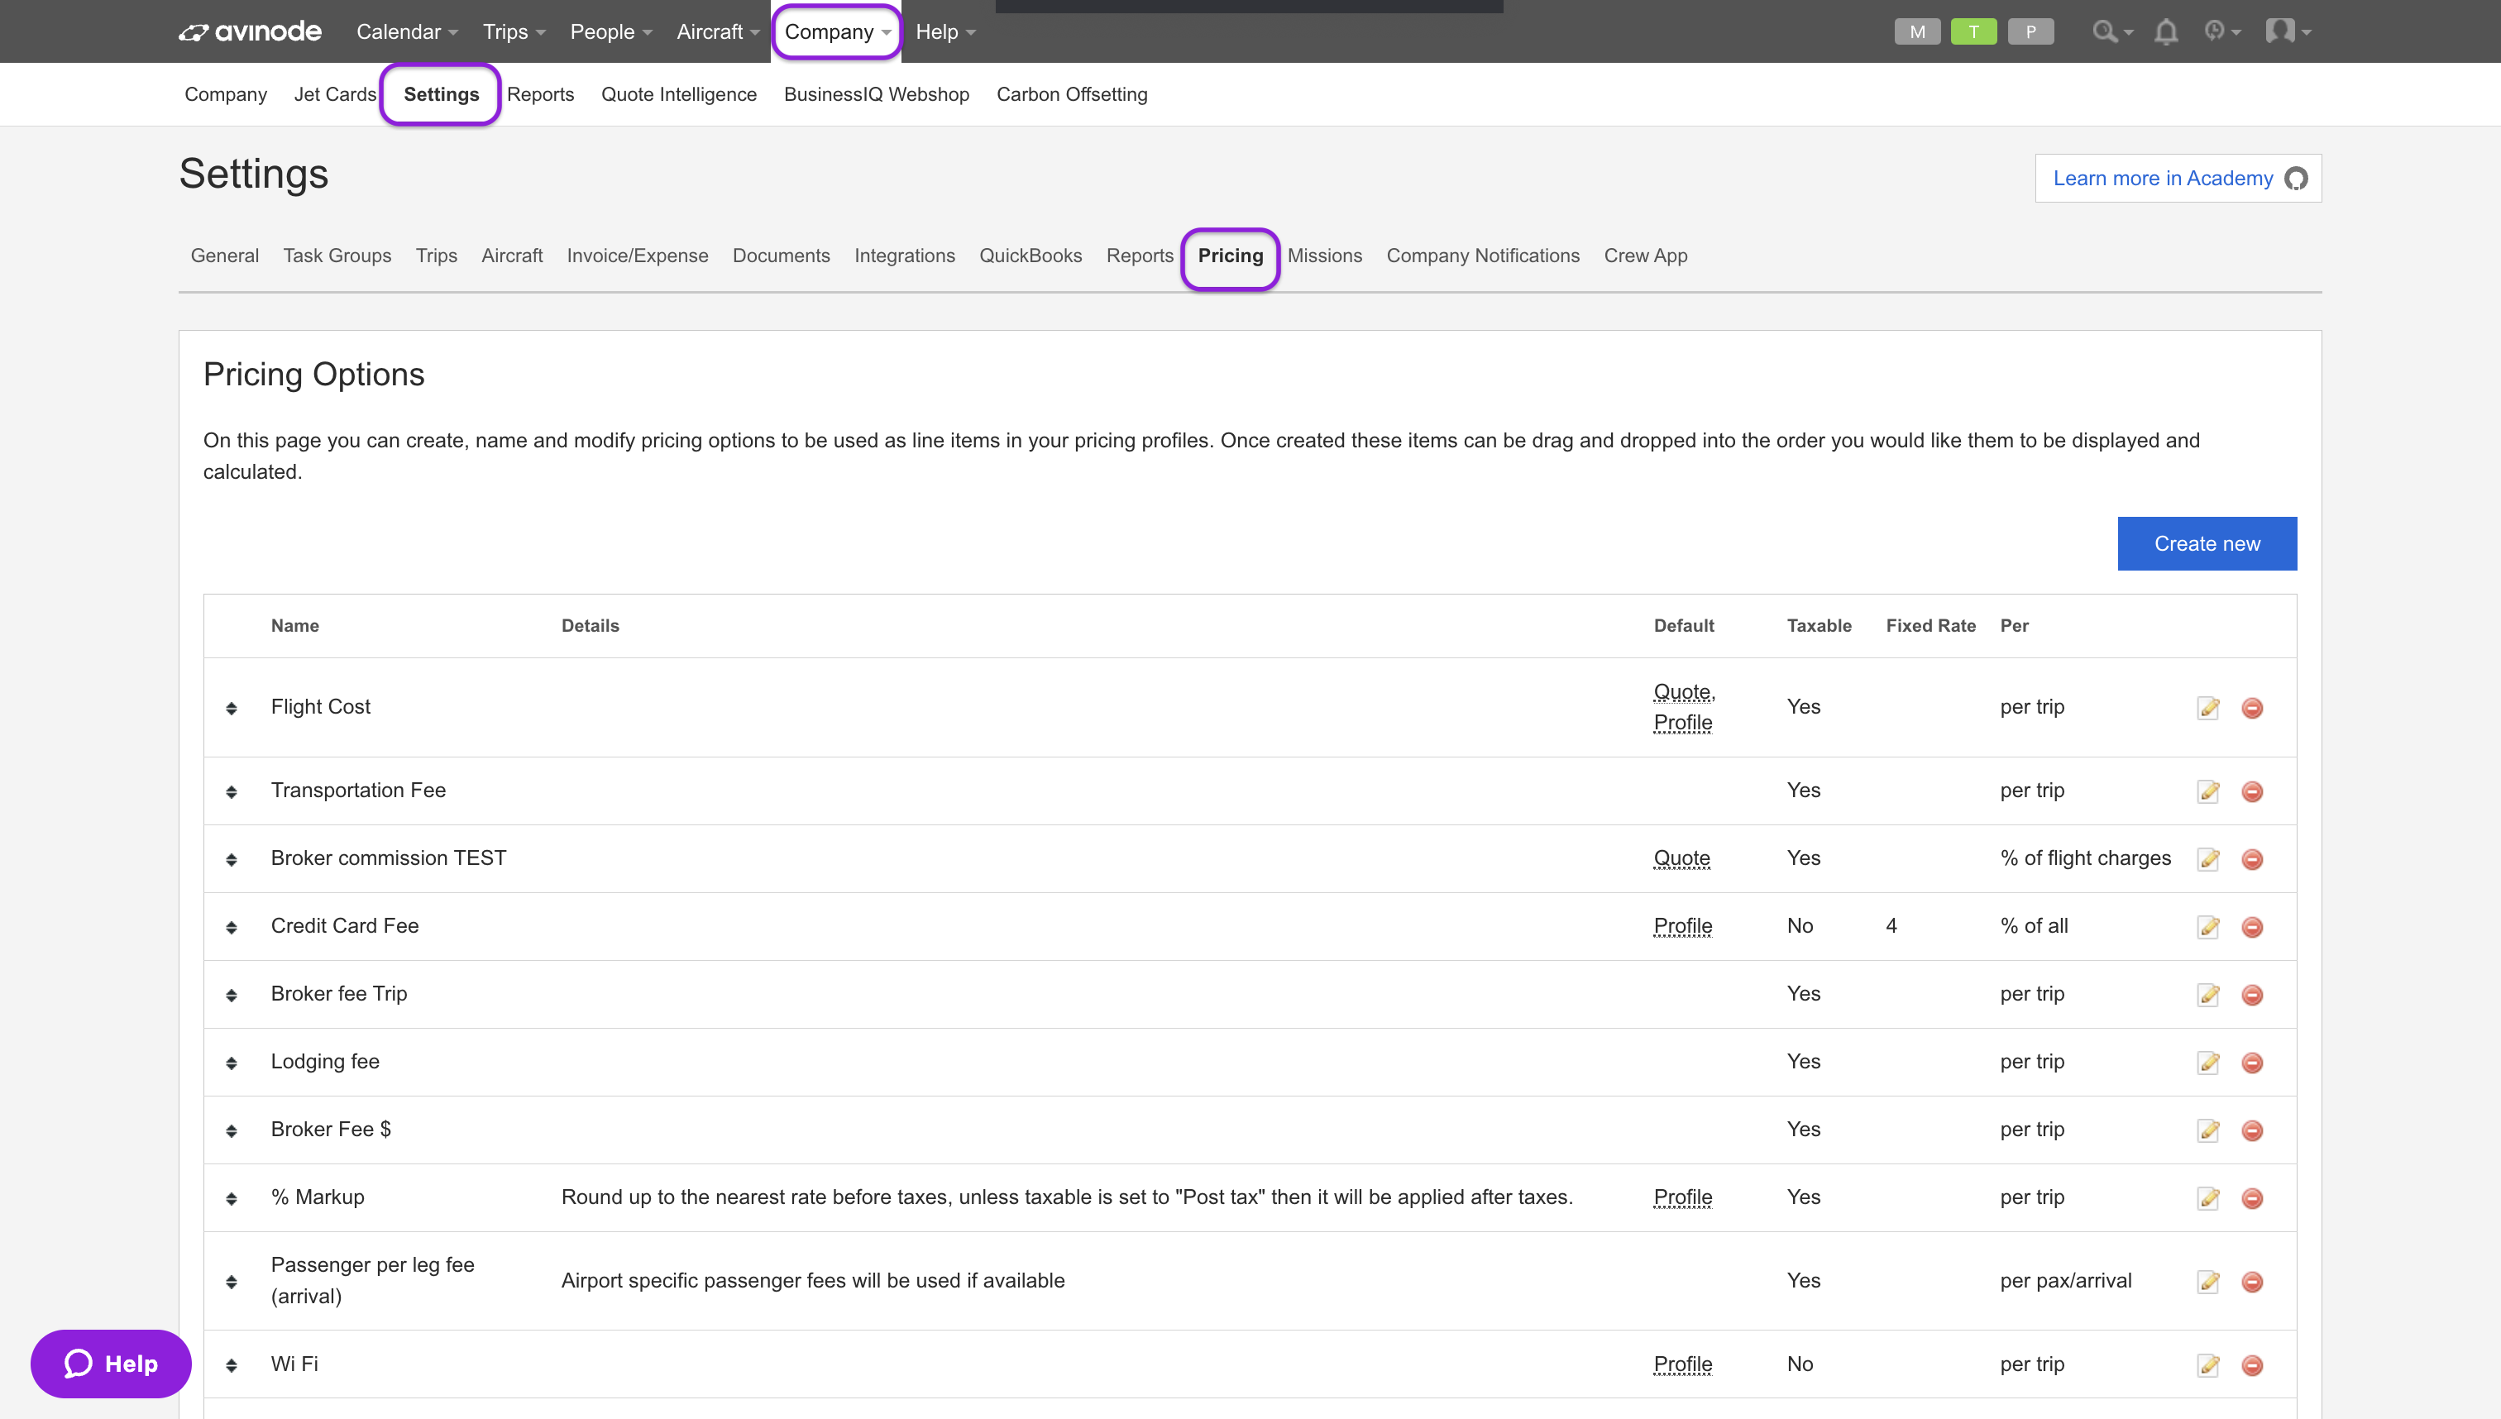Screen dimensions: 2501x1419
Task: Delete Passenger per leg fee (arrival)
Action: point(2251,1282)
